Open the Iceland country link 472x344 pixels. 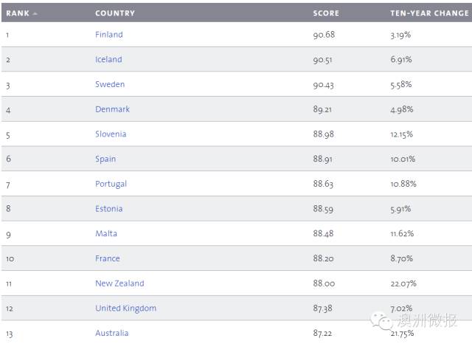click(108, 60)
